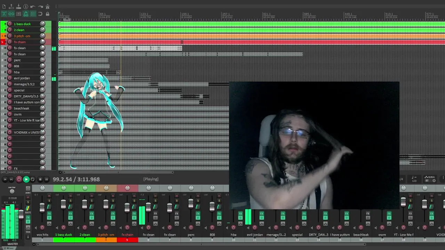This screenshot has width=445, height=250.
Task: Click the green Play button
Action: (x=26, y=180)
